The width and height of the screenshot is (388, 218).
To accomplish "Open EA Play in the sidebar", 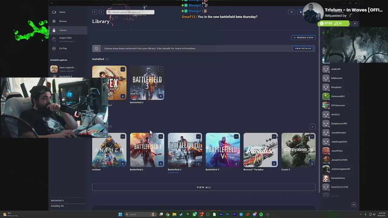I will pyautogui.click(x=68, y=48).
